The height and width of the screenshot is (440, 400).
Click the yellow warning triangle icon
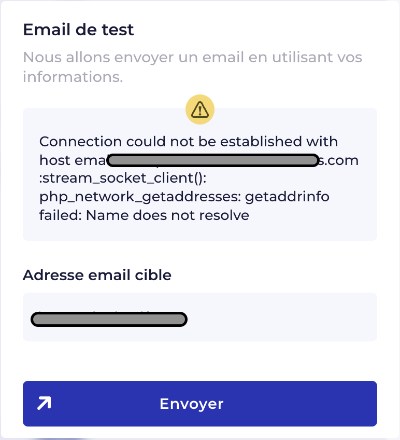click(x=200, y=109)
